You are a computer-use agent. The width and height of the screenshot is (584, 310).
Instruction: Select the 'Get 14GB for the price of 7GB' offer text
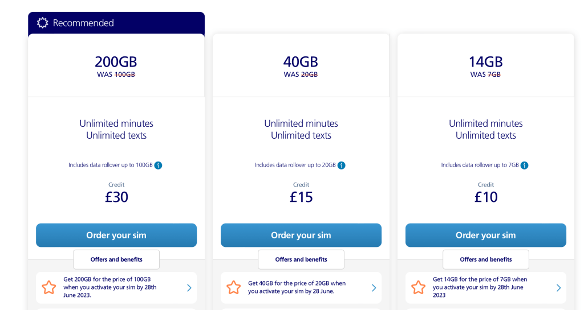[479, 287]
